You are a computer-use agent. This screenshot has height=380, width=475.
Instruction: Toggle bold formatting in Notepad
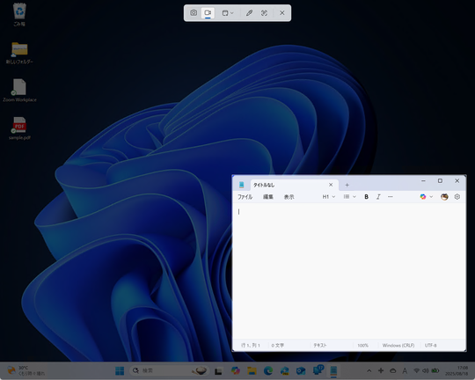coord(366,197)
